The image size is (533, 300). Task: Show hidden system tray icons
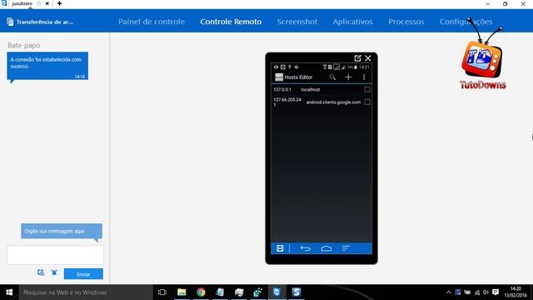pos(448,292)
